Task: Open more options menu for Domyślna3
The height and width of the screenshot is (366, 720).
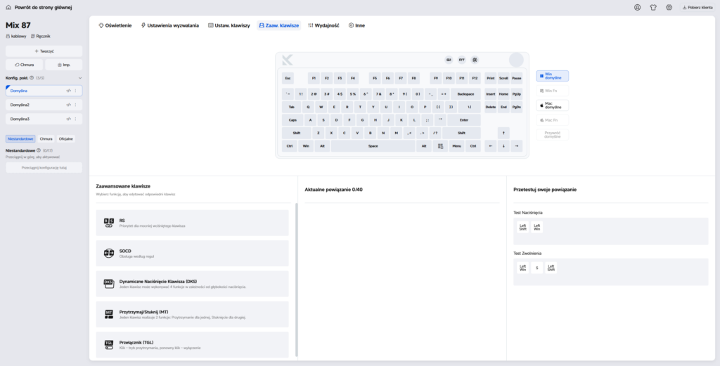Action: [76, 119]
